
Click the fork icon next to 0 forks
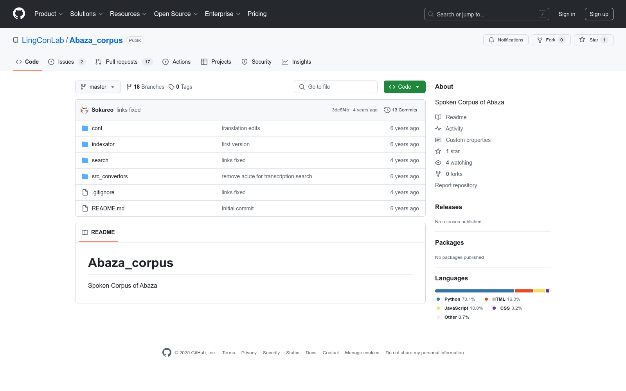438,174
